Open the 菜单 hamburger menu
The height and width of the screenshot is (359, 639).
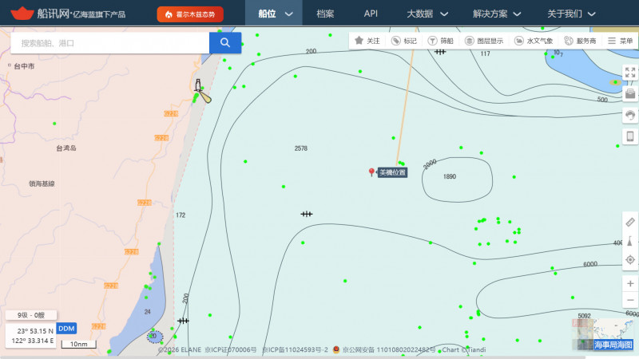(x=620, y=41)
